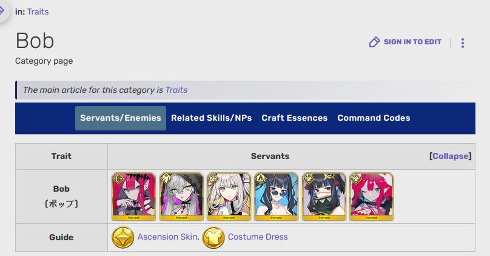Viewport: 490px width, 256px height.
Task: Select the white-haired servant portrait
Action: [x=229, y=197]
